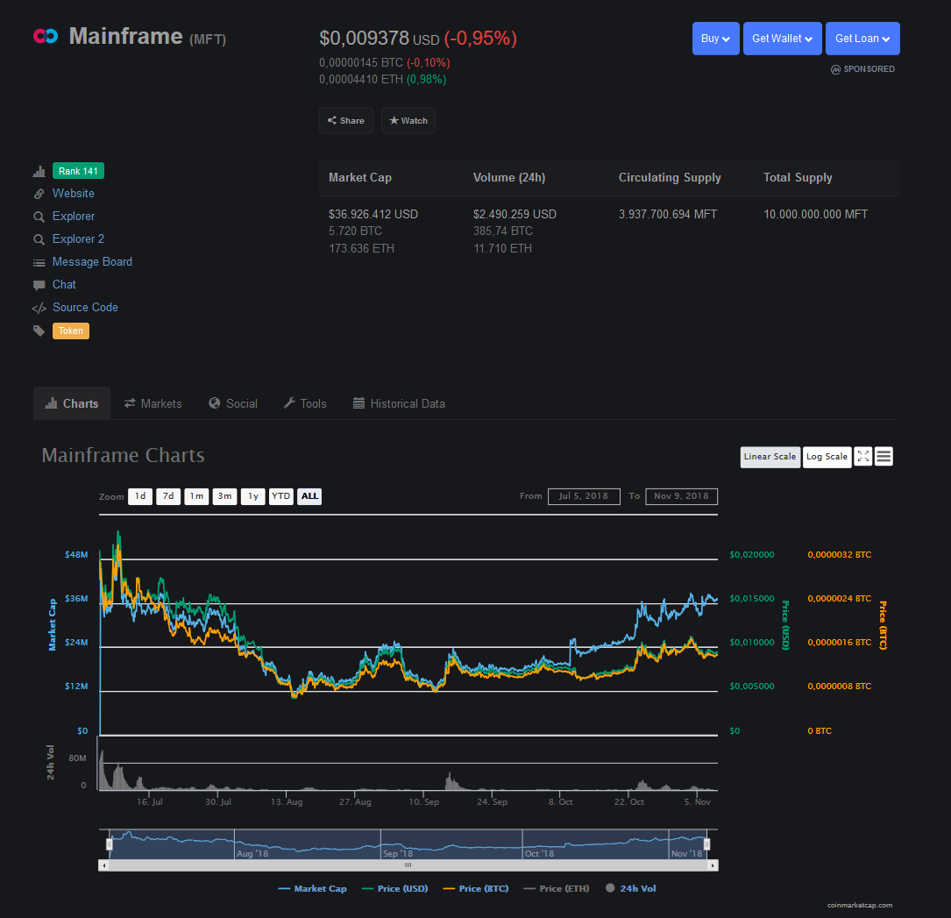The width and height of the screenshot is (951, 918).
Task: Click the To date field
Action: 681,496
